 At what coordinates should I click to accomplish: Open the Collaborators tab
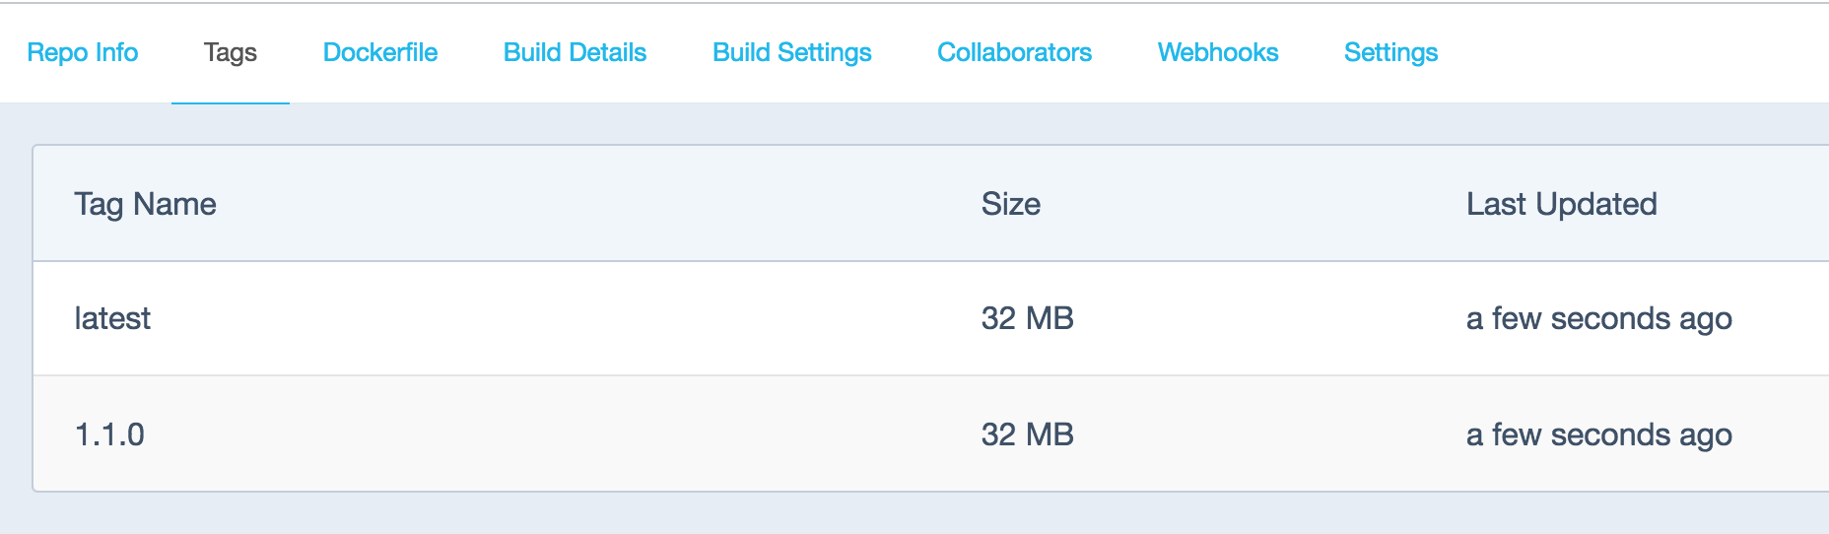coord(1014,52)
